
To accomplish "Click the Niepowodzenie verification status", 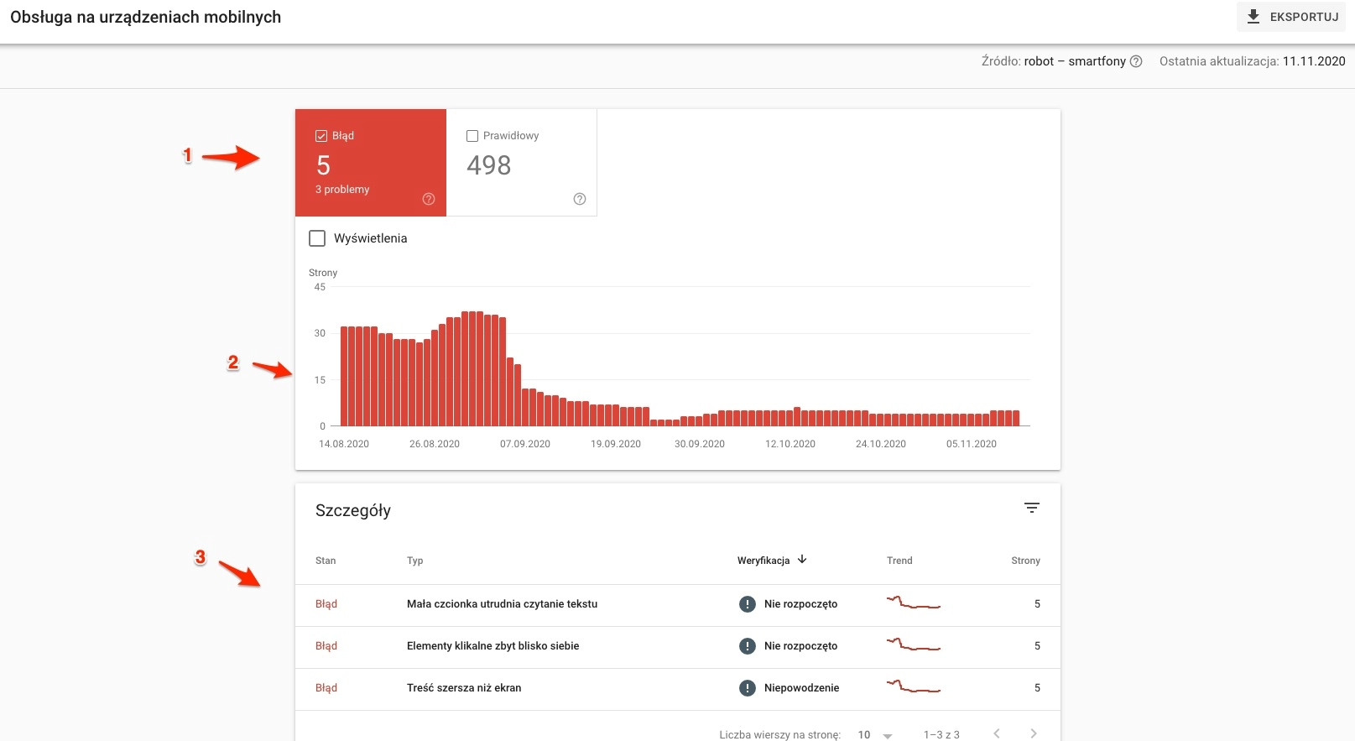I will coord(801,688).
